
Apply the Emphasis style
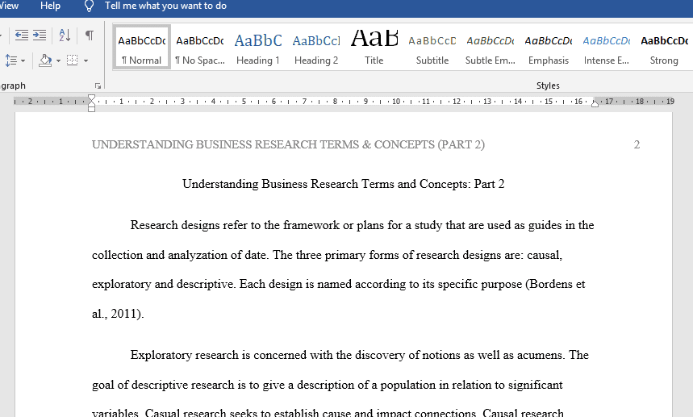click(549, 48)
